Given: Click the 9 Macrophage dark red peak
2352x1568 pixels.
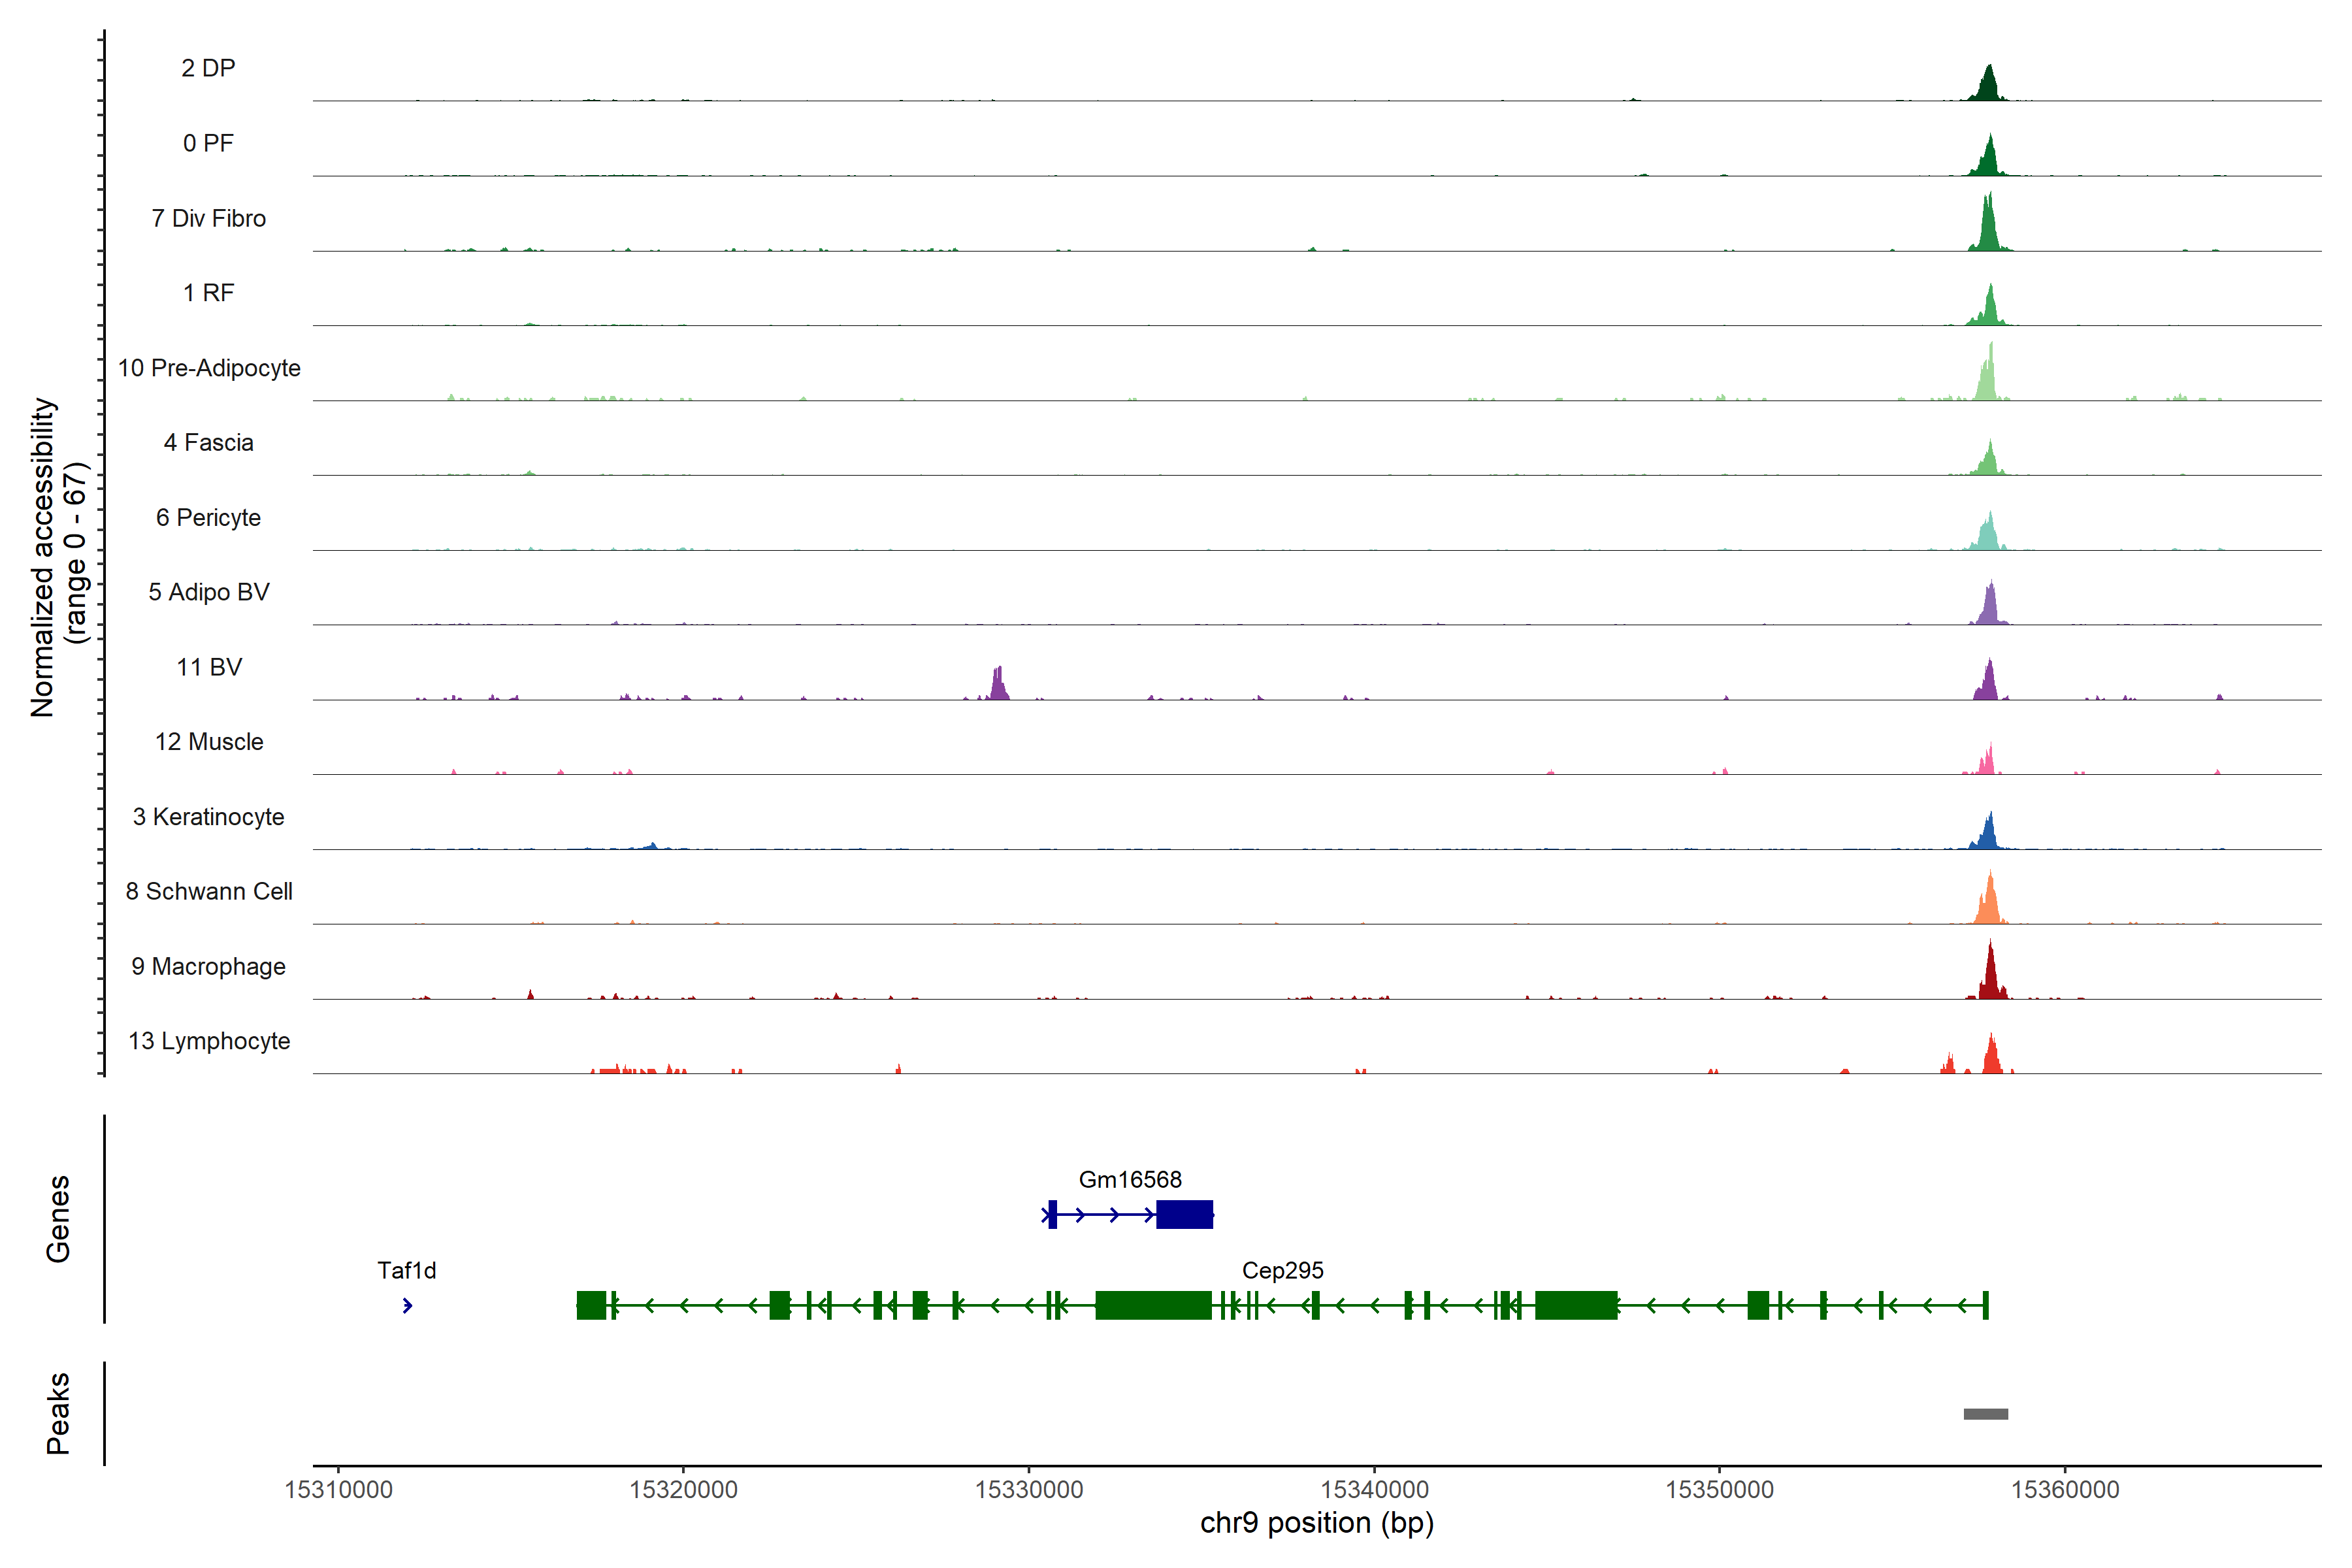Looking at the screenshot, I should [x=1990, y=975].
